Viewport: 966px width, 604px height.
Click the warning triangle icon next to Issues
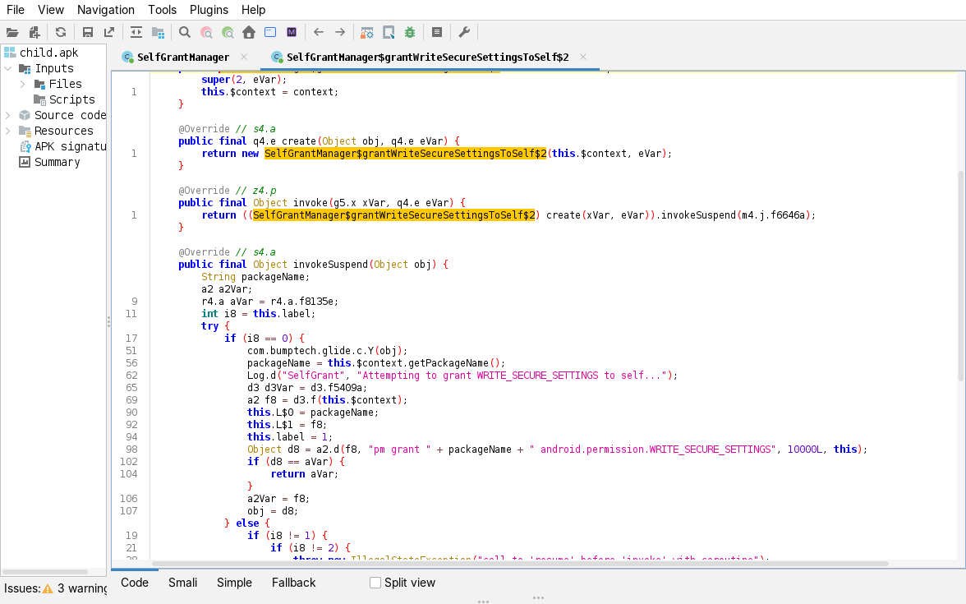(48, 588)
